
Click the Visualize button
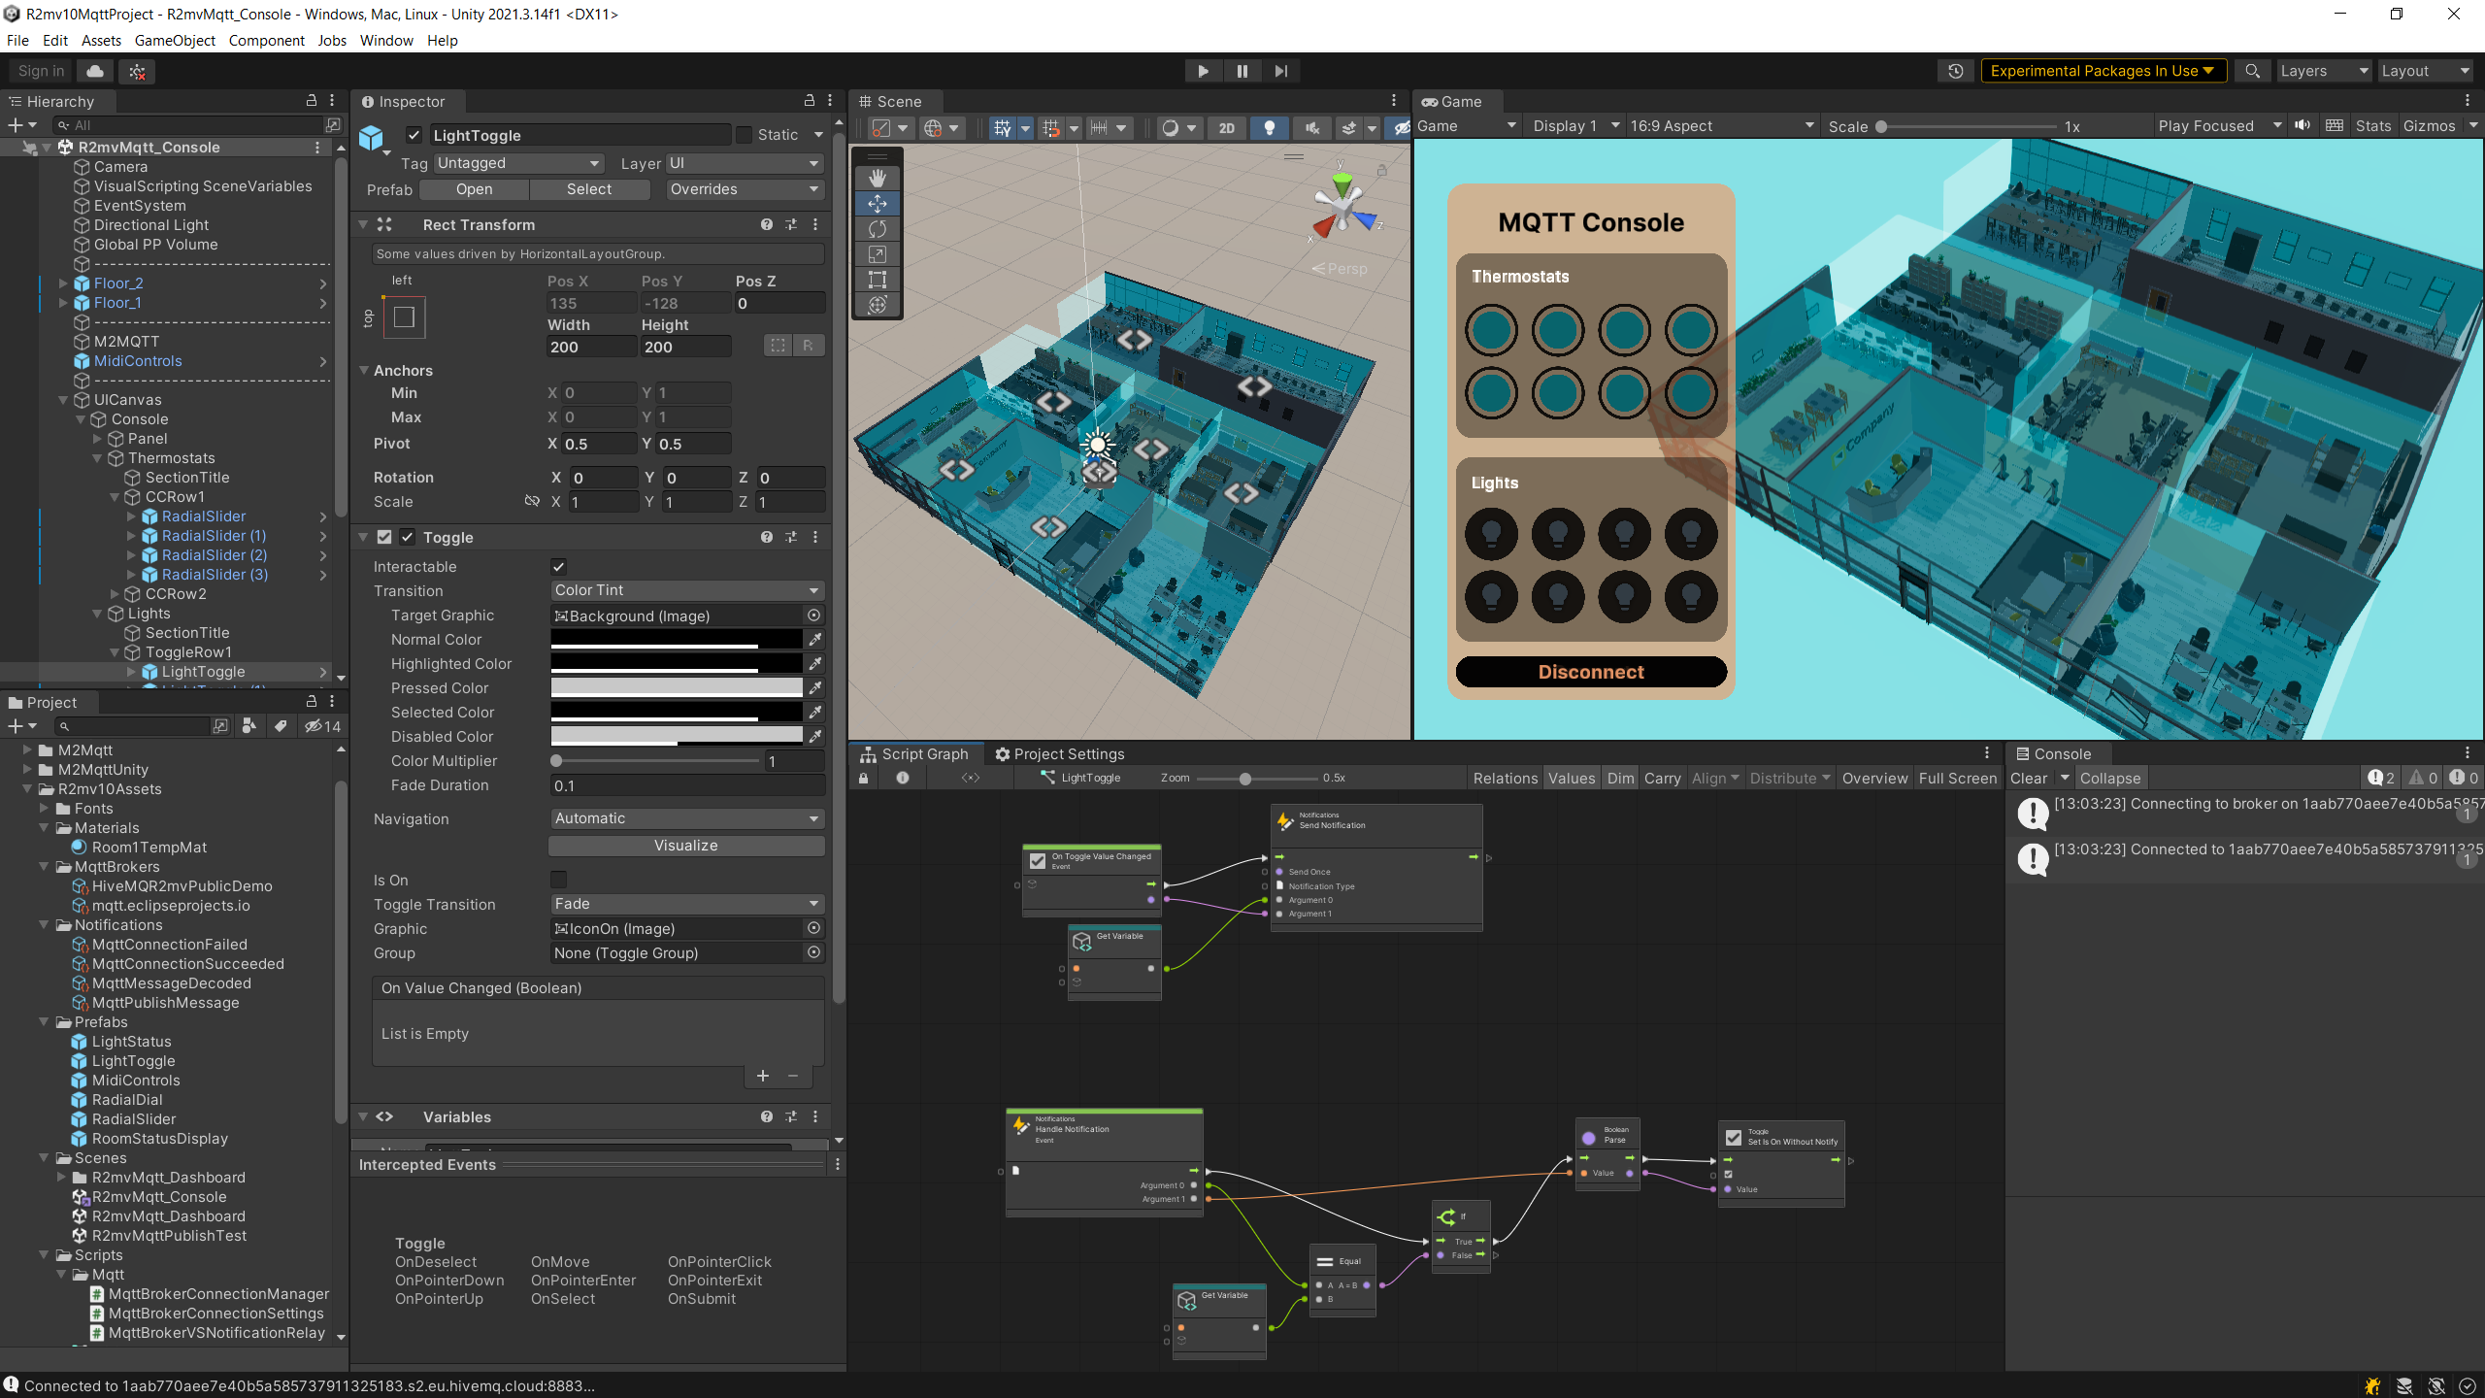point(686,846)
